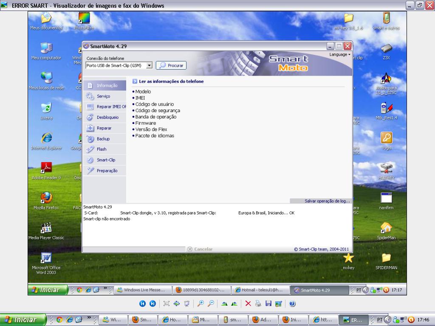Click the SPIDERMAN folder icon
Viewport: 435px width, 326px height.
pos(386,261)
